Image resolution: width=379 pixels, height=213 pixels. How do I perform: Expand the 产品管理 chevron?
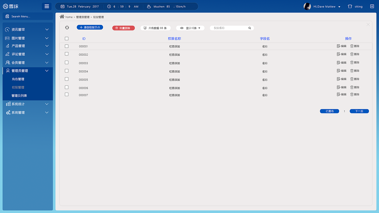pyautogui.click(x=47, y=46)
